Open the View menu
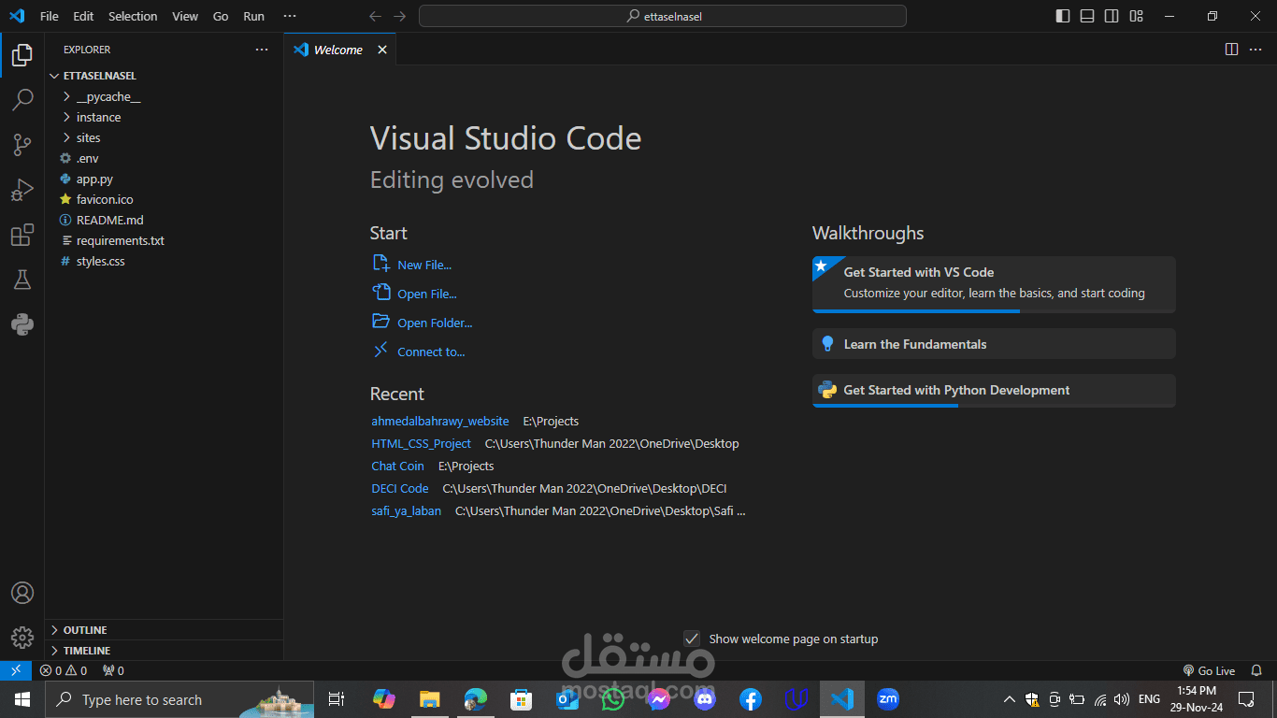Image resolution: width=1277 pixels, height=718 pixels. [185, 16]
